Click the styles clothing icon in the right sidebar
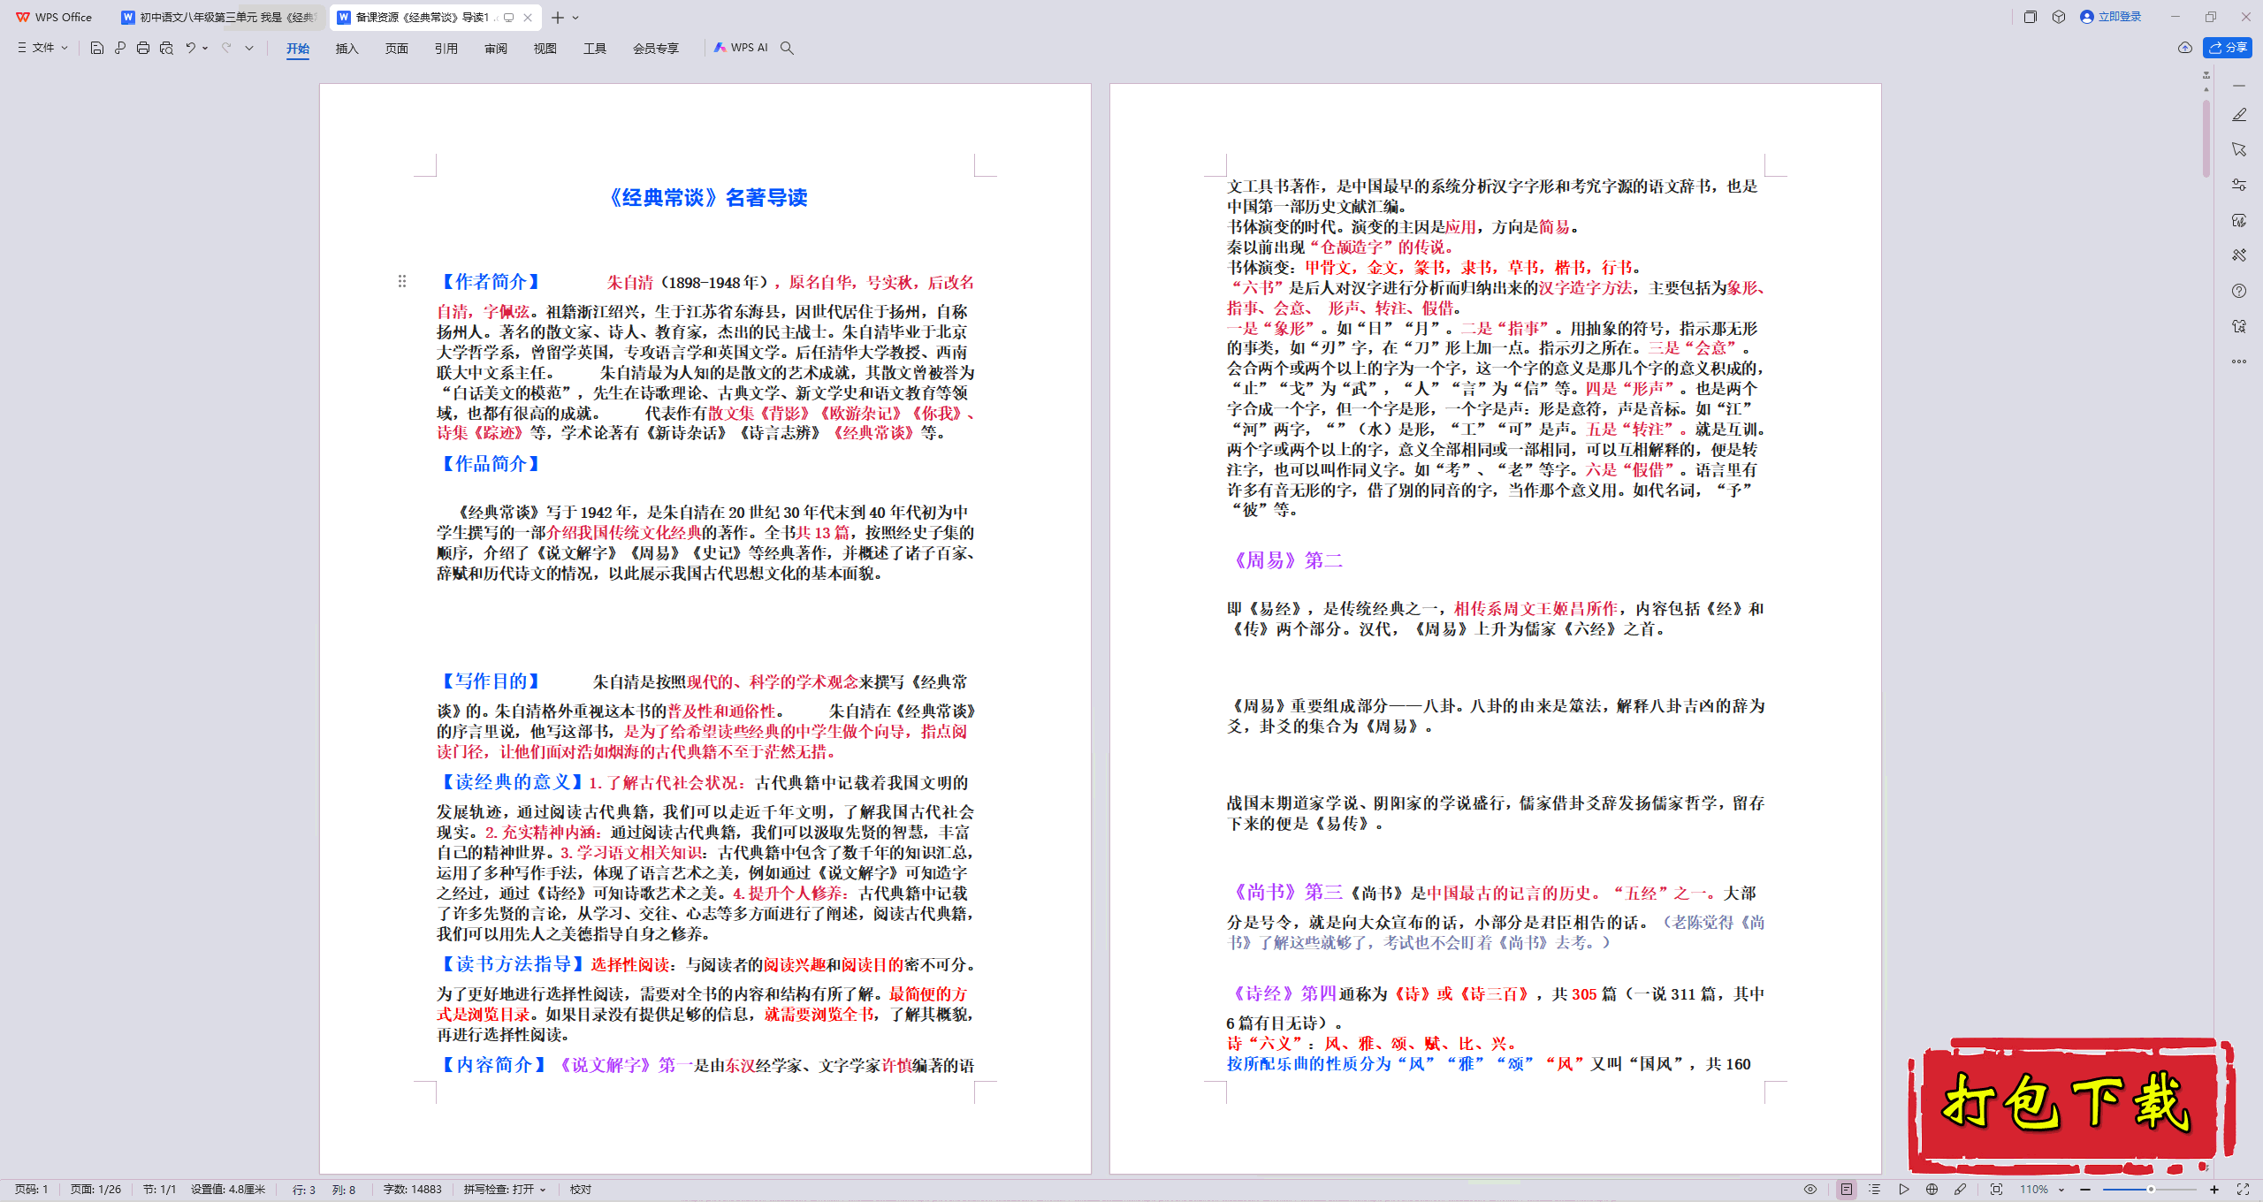Viewport: 2263px width, 1202px height. coord(2239,220)
